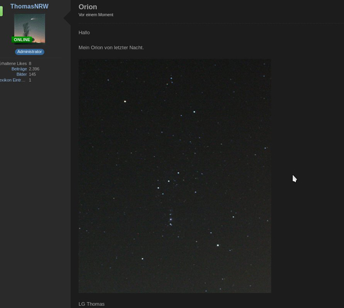Click the green indicator at the left edge
The width and height of the screenshot is (344, 308).
(1, 11)
